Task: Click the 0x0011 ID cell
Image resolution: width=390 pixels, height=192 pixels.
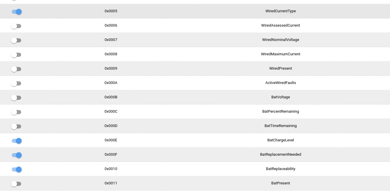Action: coord(111,183)
